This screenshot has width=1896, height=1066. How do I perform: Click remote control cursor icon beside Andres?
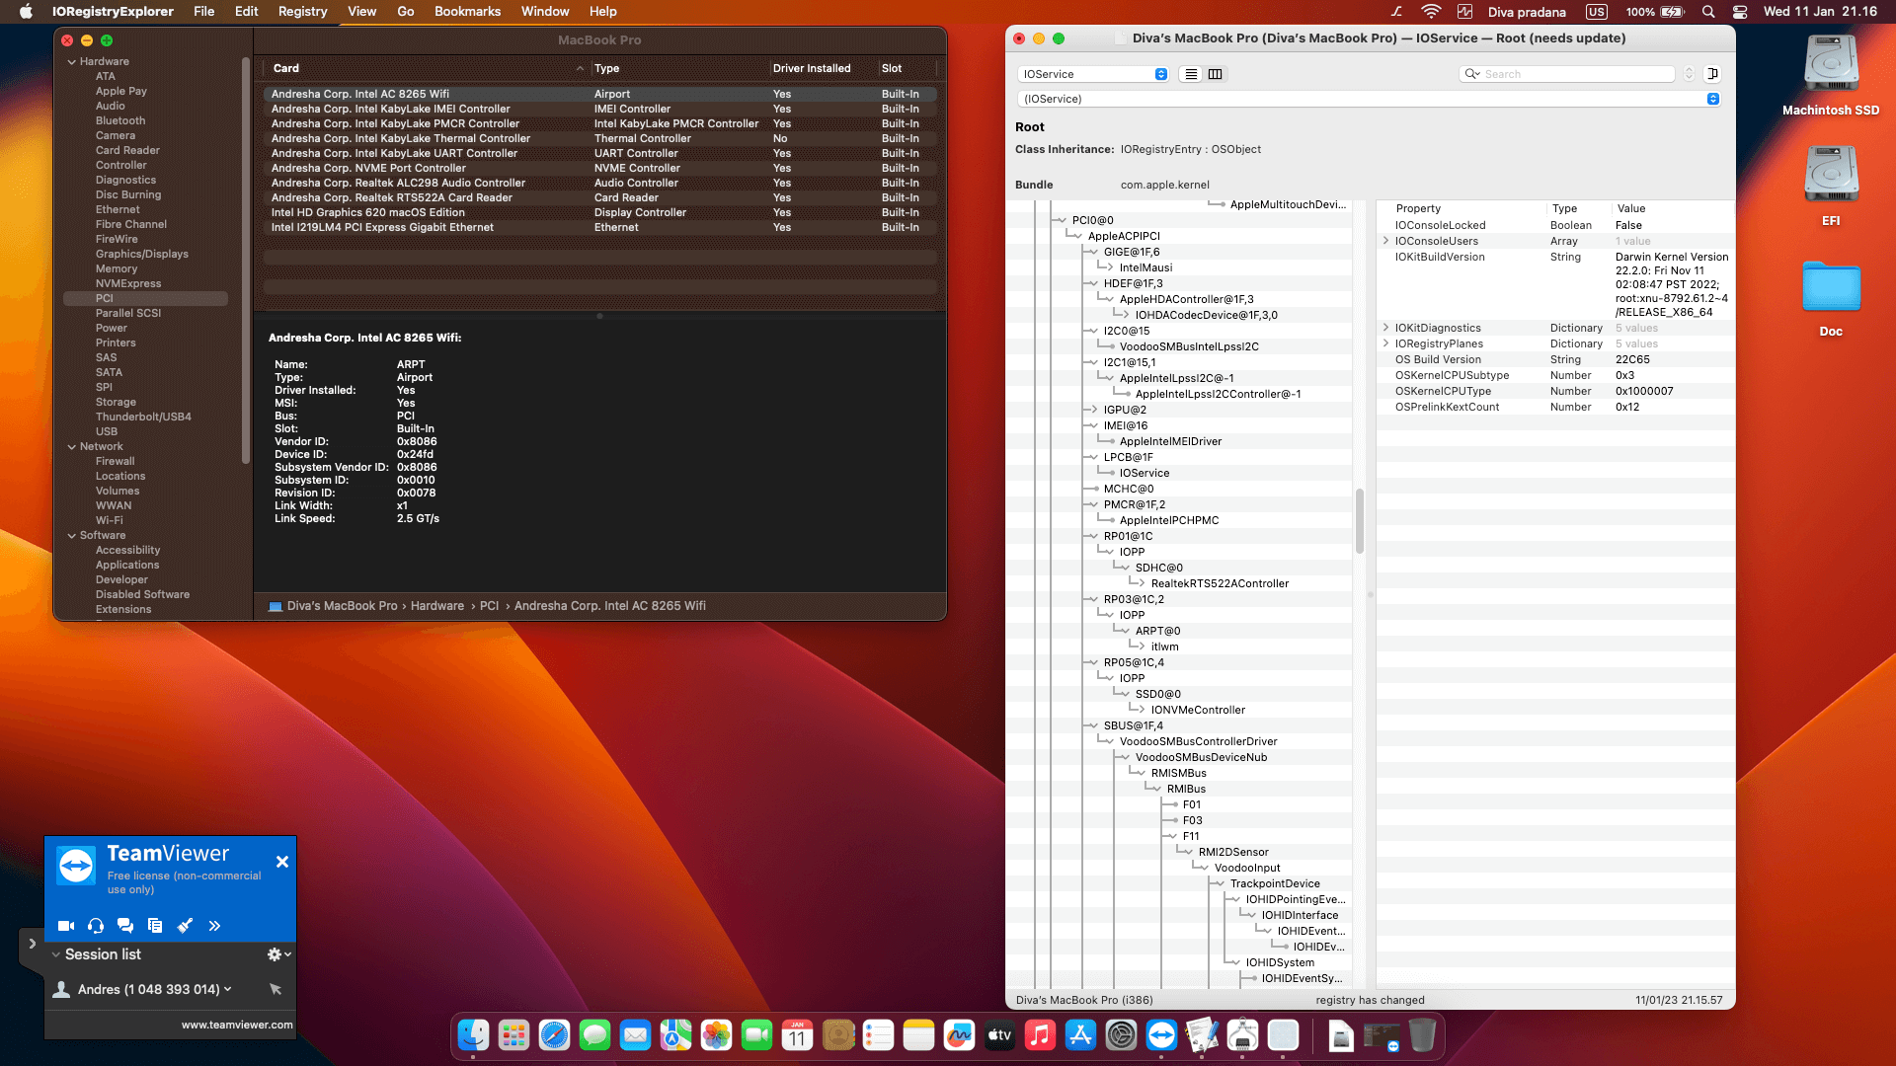[x=276, y=989]
